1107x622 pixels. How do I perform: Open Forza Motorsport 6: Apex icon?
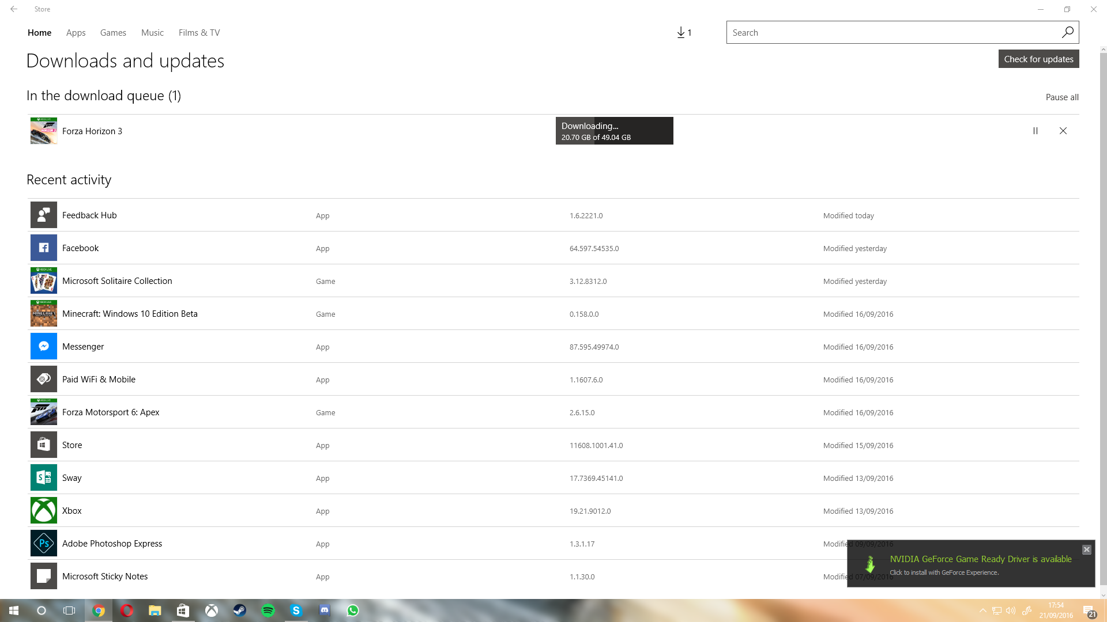tap(44, 412)
